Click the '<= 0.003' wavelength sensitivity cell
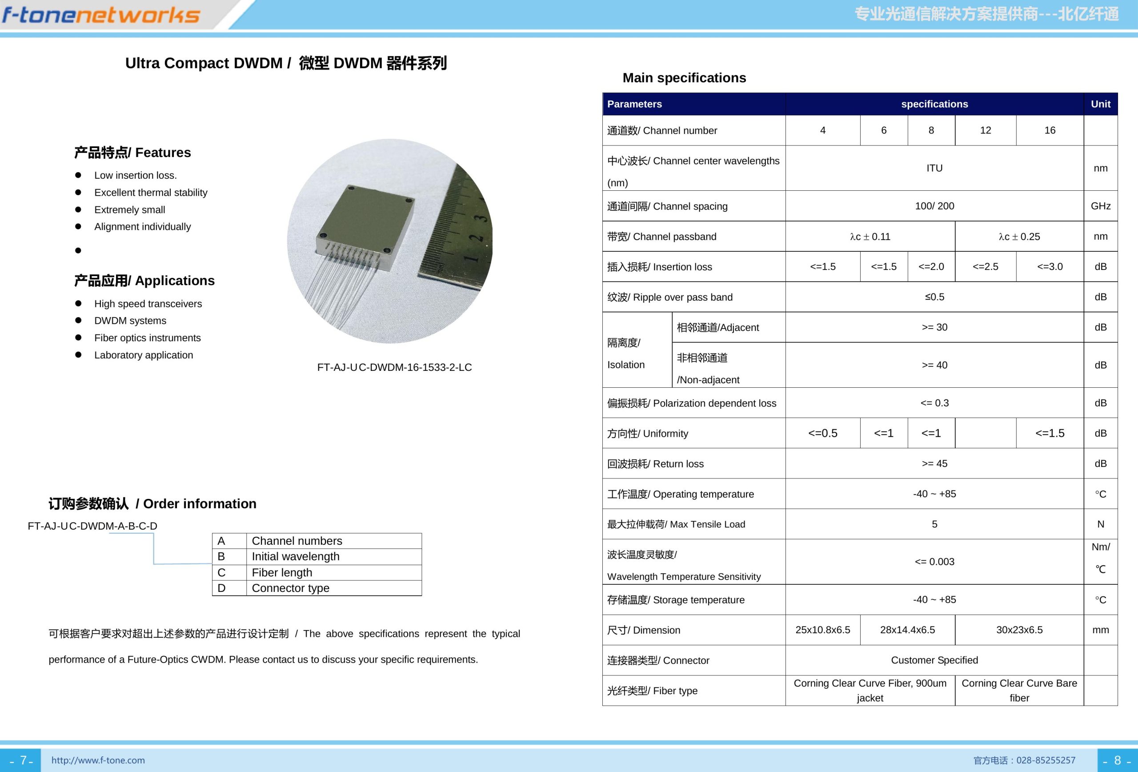The width and height of the screenshot is (1138, 772). coord(934,562)
